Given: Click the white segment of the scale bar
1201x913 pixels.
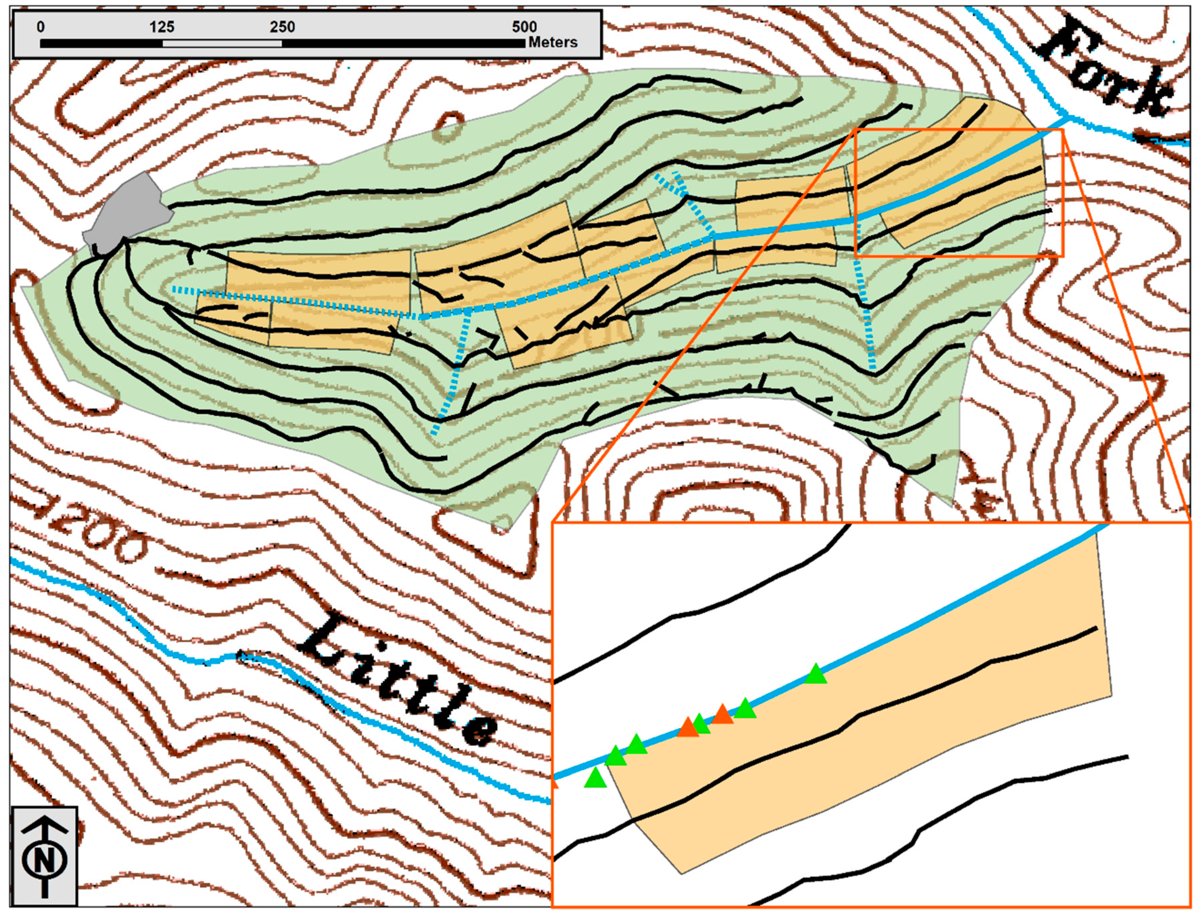Looking at the screenshot, I should 222,43.
